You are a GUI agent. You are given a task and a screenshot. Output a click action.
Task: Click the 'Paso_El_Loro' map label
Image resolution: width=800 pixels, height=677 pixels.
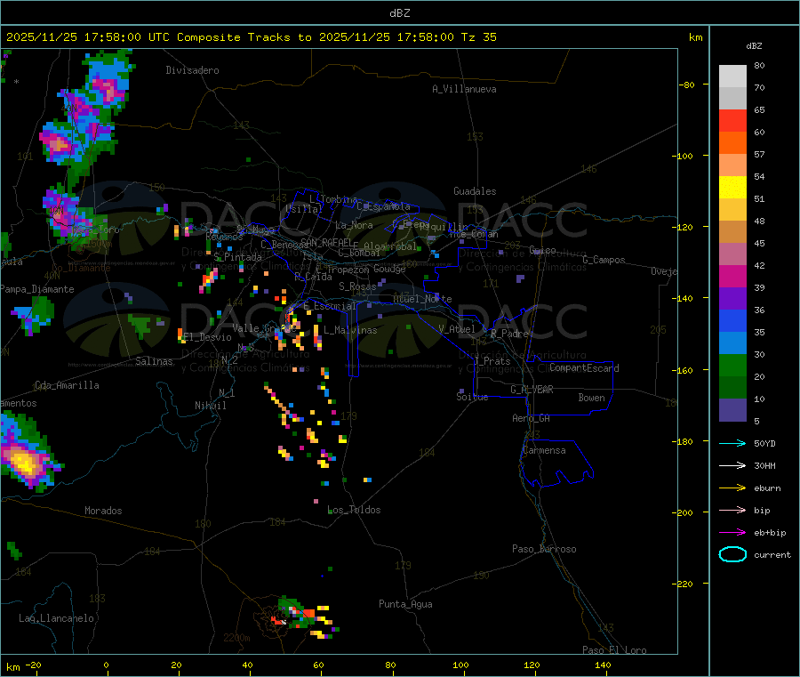(614, 650)
